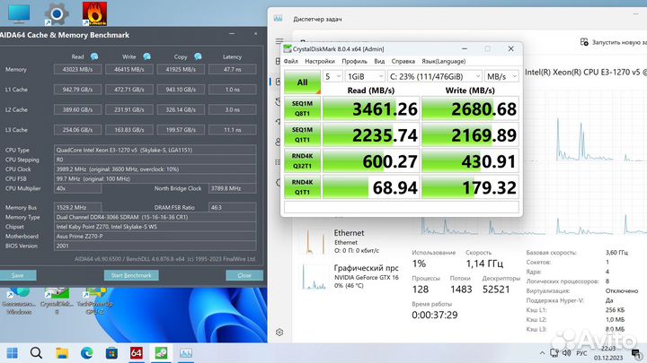647x363 pixels.
Task: Click RND4K Q32T1 write result 430.91
Action: pyautogui.click(x=470, y=161)
